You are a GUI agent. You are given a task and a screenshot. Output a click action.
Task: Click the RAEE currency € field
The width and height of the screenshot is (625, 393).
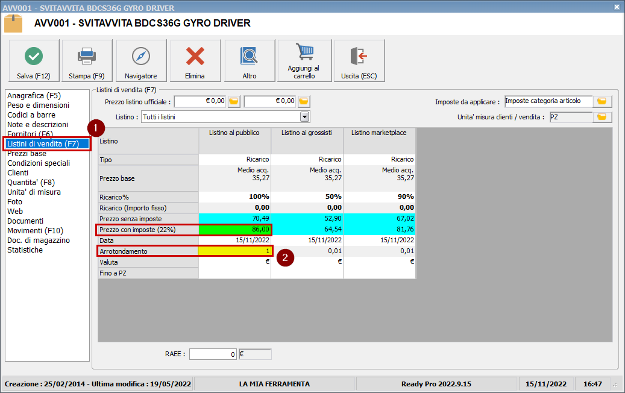tap(255, 354)
